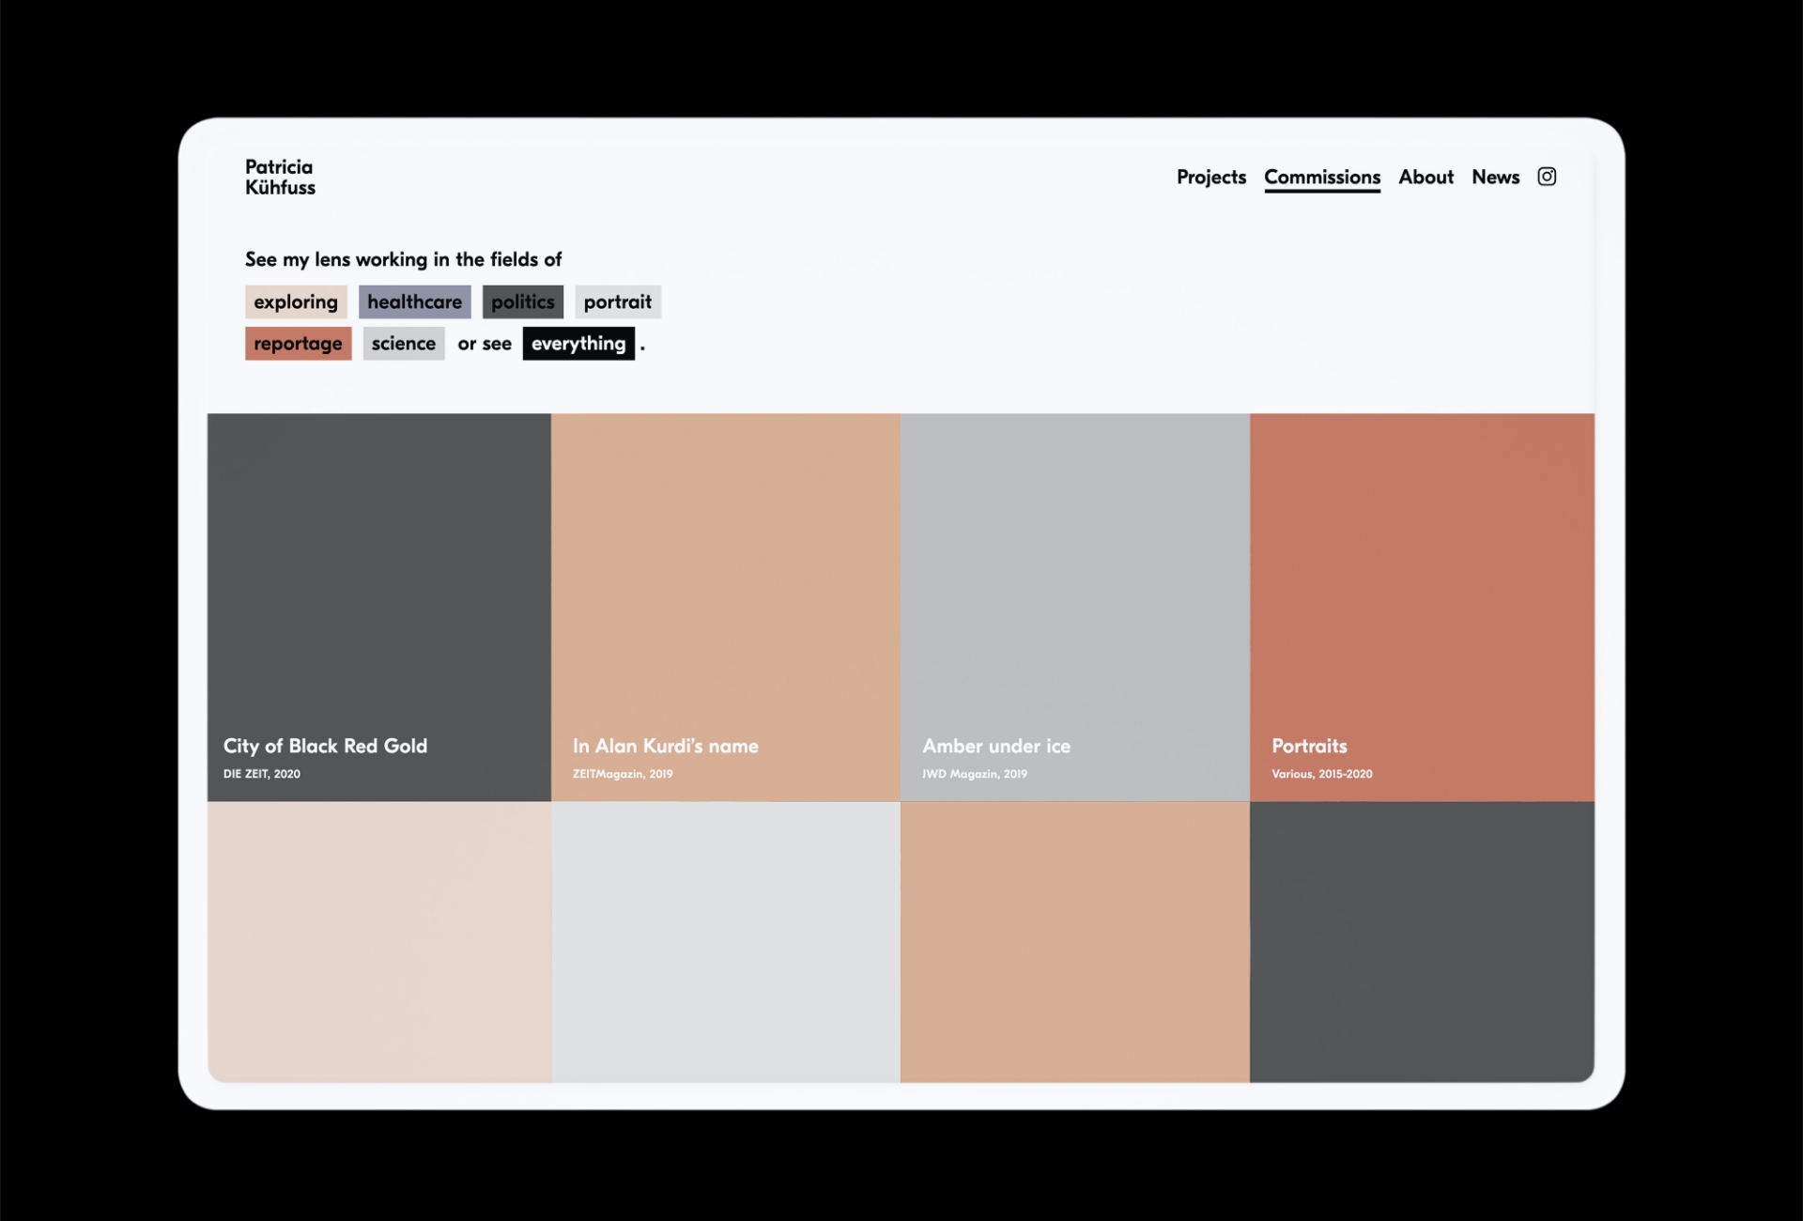1803x1221 pixels.
Task: Select the portrait filter tag
Action: coord(617,301)
